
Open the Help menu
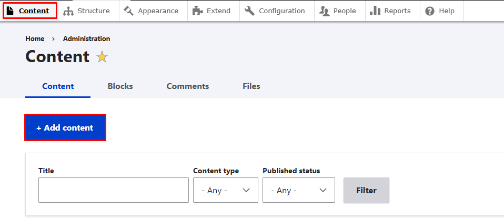point(441,11)
